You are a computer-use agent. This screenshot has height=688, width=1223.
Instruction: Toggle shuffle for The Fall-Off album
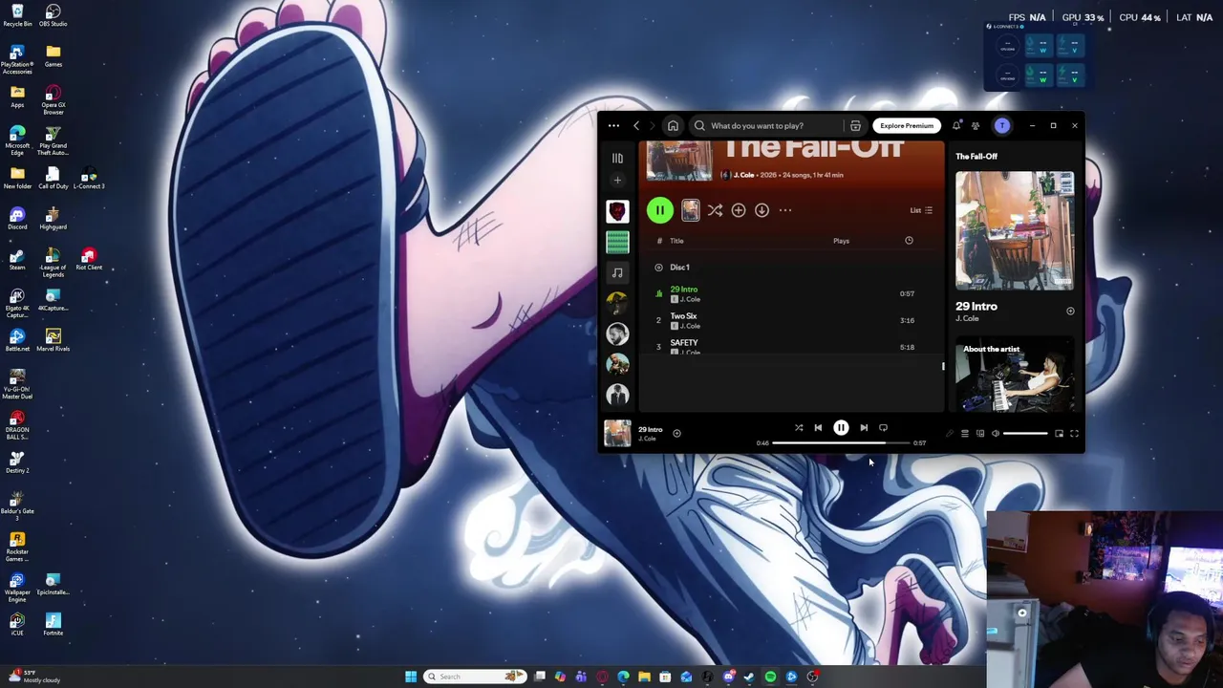pyautogui.click(x=715, y=210)
